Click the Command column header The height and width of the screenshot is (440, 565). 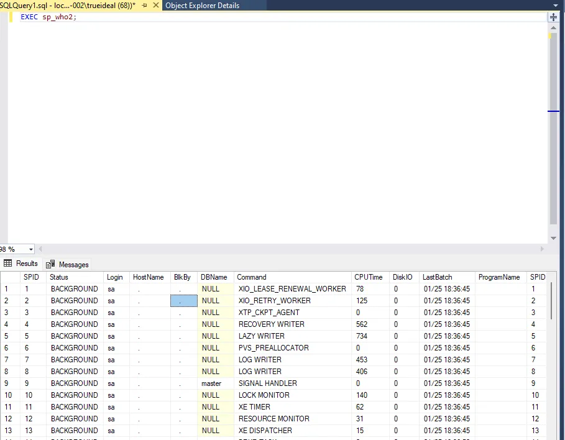click(252, 277)
